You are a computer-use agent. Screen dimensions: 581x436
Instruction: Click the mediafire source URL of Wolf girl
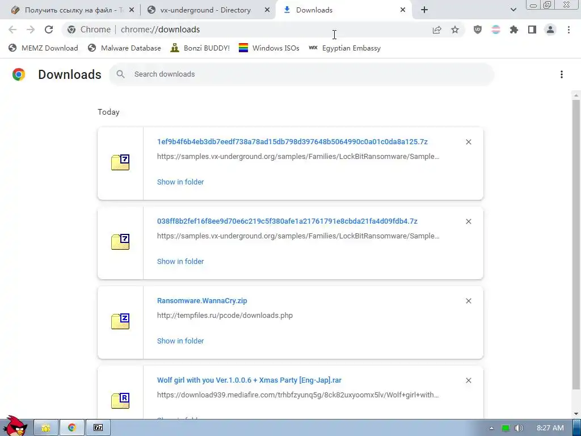point(298,395)
